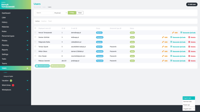
Task: Click the QR code icon in Damian Górliński's row
Action: [171, 37]
